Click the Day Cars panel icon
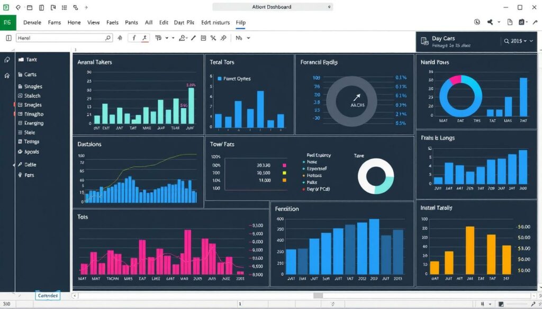 pos(423,41)
